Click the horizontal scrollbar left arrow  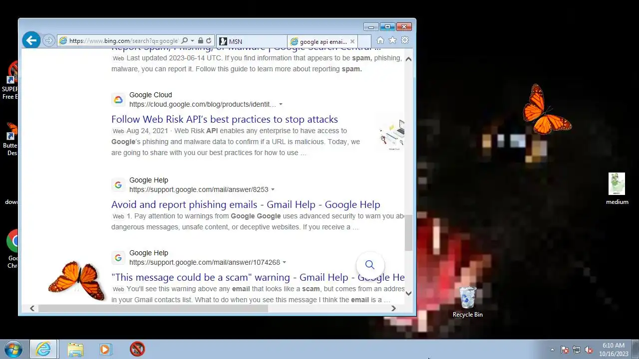32,308
